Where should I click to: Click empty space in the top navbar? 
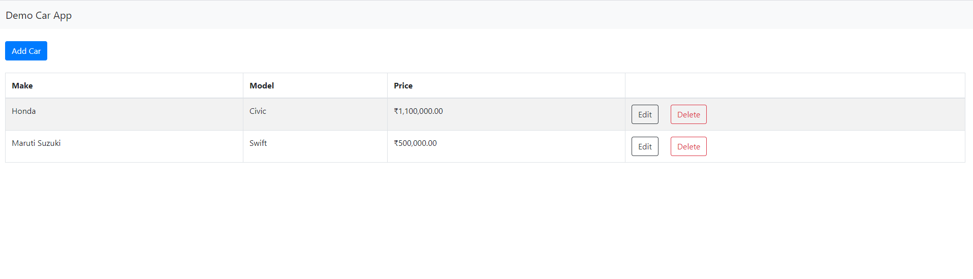click(x=508, y=15)
